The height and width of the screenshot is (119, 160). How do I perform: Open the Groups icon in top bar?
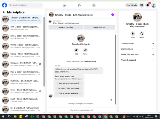[x=94, y=5]
